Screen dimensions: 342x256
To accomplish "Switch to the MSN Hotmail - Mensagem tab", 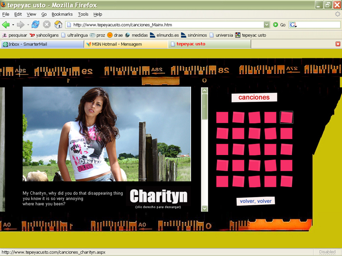I will (x=126, y=44).
